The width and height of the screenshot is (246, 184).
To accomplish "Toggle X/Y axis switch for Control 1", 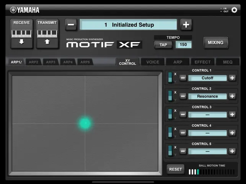I will [x=170, y=78].
